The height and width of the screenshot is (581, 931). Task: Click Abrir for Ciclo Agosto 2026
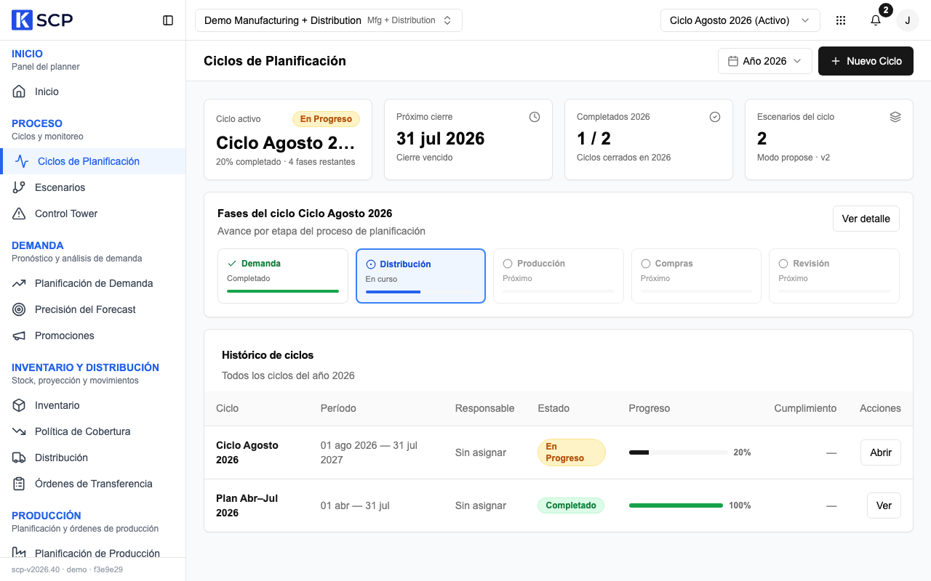click(881, 452)
